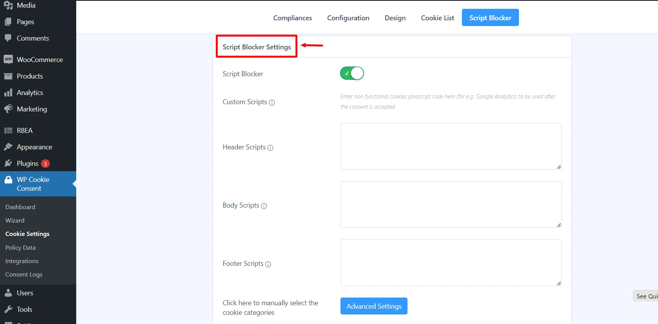Image resolution: width=658 pixels, height=324 pixels.
Task: Click the Appearance paintbrush icon
Action: [x=8, y=147]
